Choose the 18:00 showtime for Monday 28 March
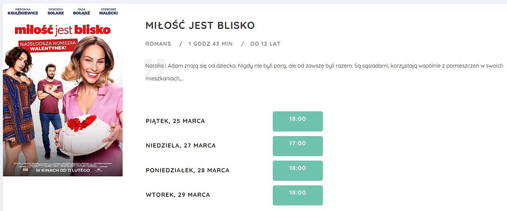The image size is (507, 211). pyautogui.click(x=298, y=170)
